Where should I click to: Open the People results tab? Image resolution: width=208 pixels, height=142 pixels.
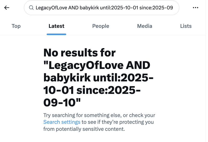click(101, 26)
